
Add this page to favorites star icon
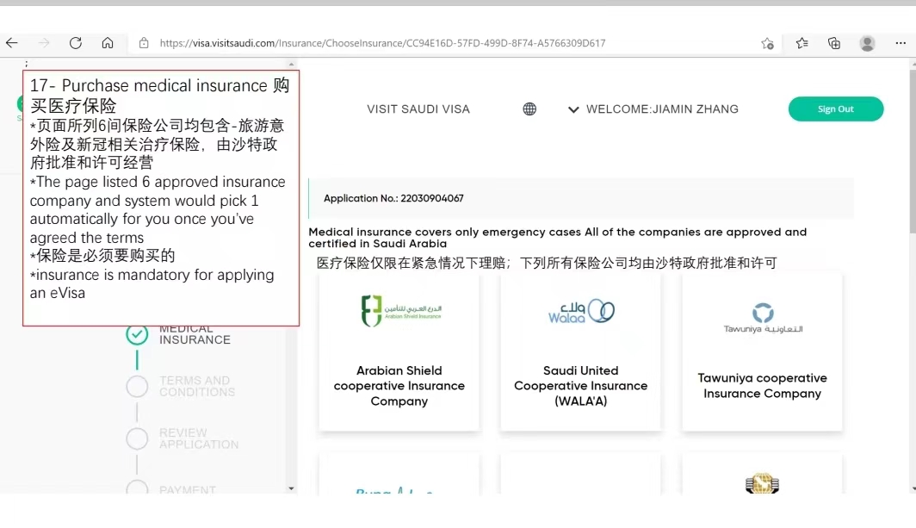[767, 43]
